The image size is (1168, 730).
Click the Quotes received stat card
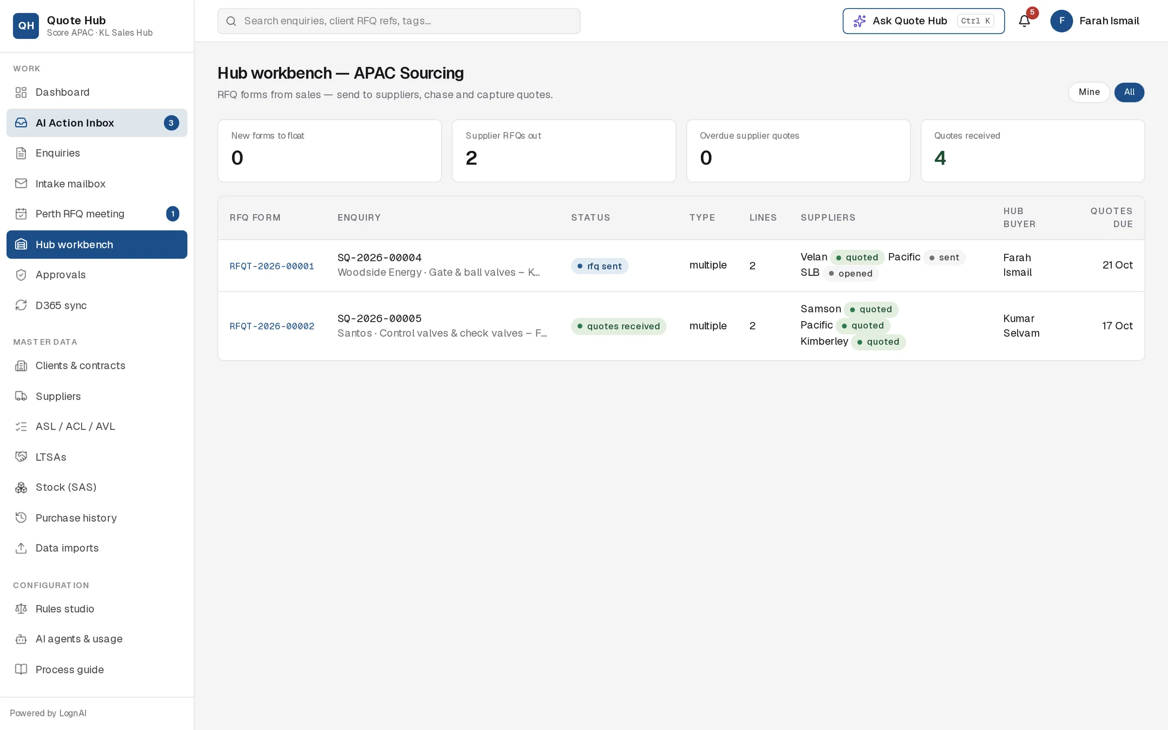click(1032, 151)
